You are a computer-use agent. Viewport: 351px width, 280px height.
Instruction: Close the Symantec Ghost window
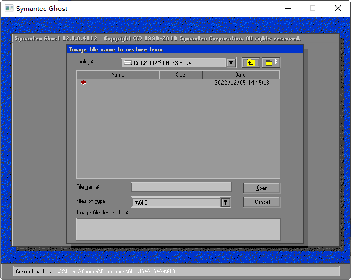[x=337, y=9]
